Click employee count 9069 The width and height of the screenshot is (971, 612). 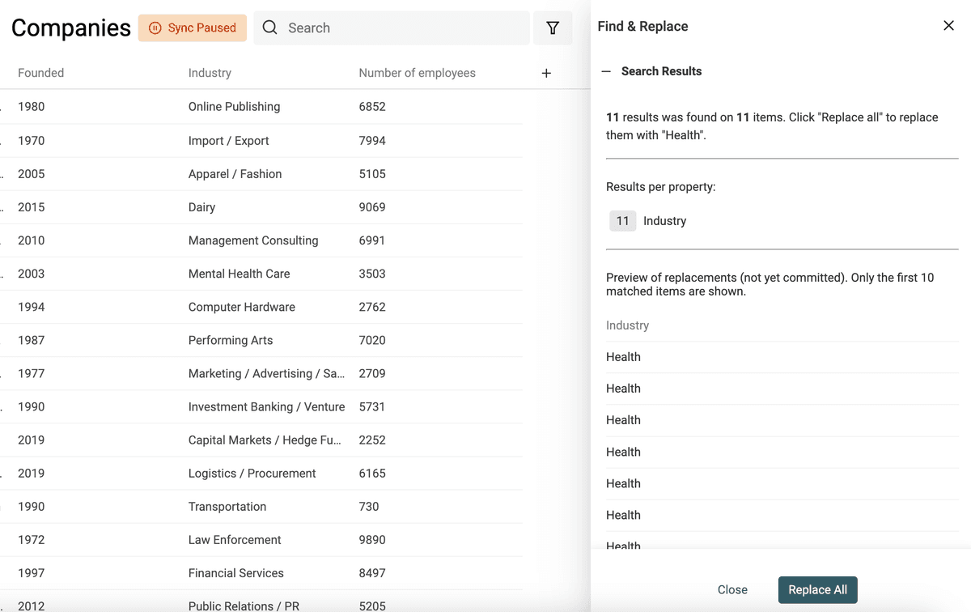pyautogui.click(x=372, y=207)
